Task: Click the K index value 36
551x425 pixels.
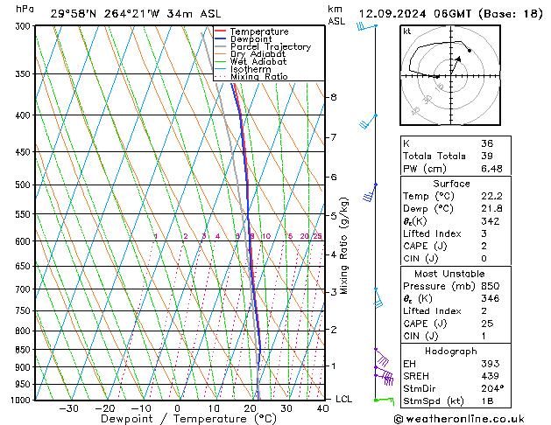Action: coord(487,143)
